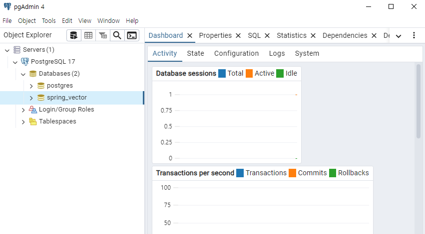Open the Query Tool icon in Object Explorer
Screen dimensions: 425x234
pyautogui.click(x=74, y=35)
